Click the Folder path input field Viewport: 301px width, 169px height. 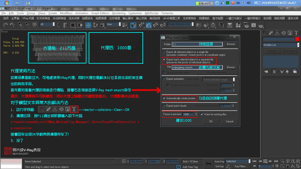click(x=197, y=44)
